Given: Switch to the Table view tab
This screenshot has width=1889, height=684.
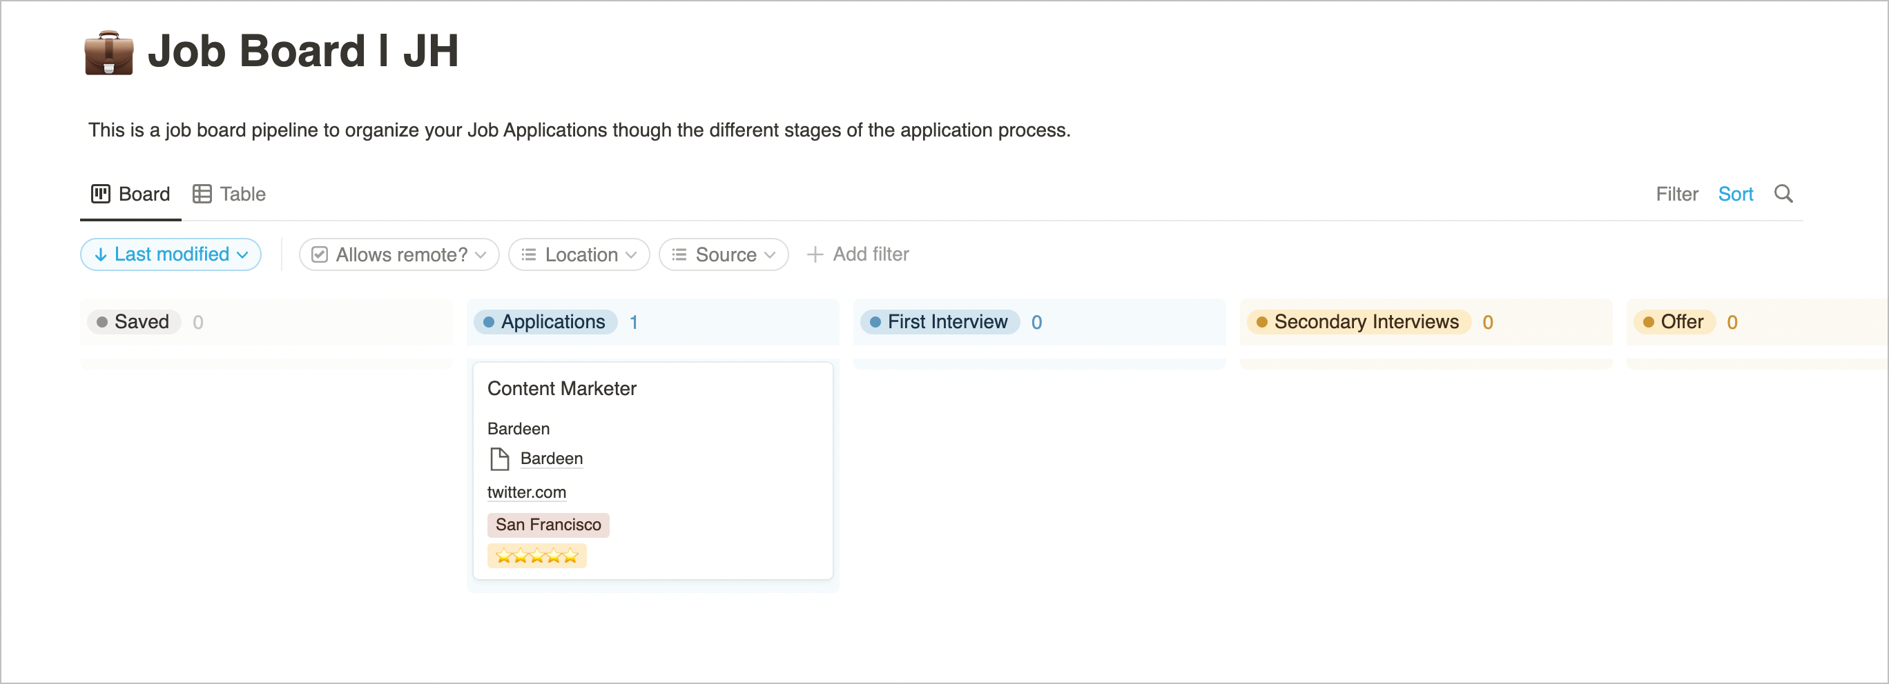Looking at the screenshot, I should 229,194.
